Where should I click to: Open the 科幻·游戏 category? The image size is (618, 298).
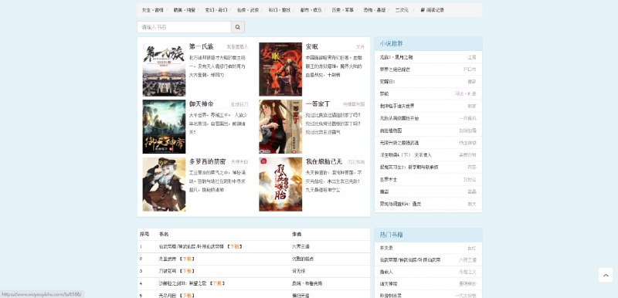tap(280, 10)
